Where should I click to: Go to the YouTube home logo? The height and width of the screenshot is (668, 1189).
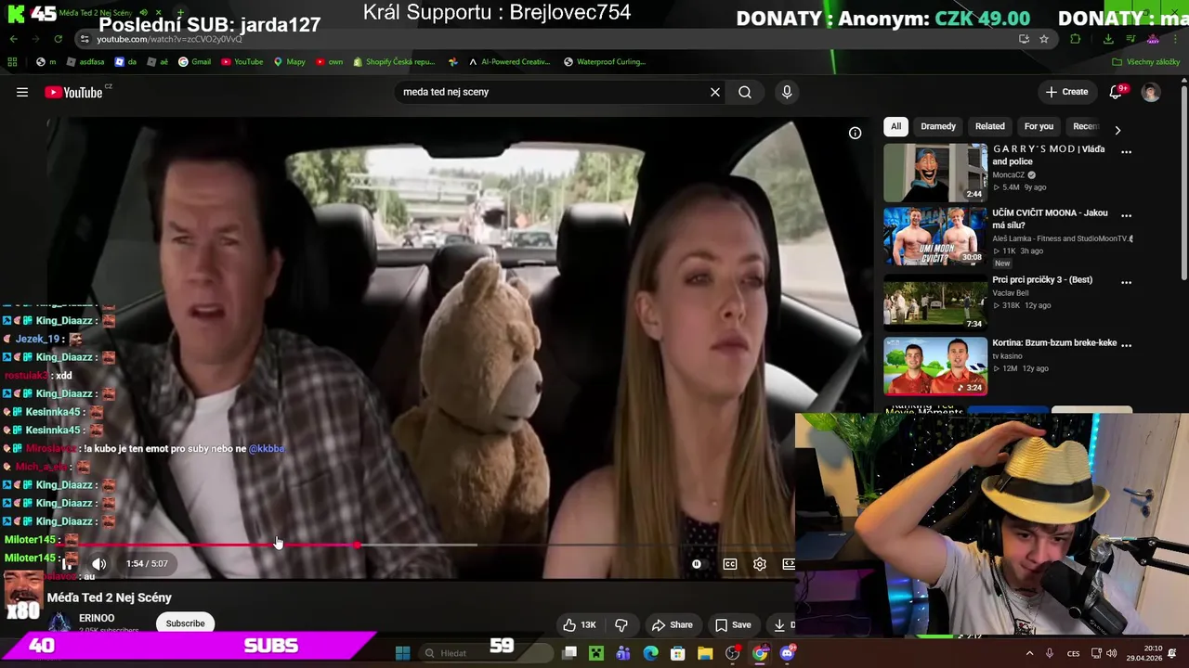[x=73, y=92]
